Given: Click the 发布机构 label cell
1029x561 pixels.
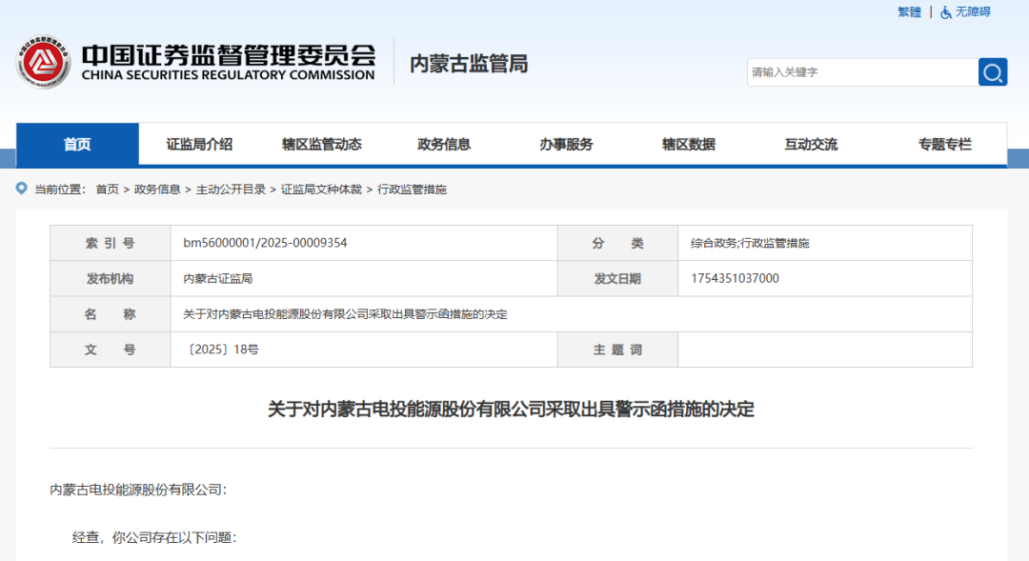Looking at the screenshot, I should coord(111,279).
